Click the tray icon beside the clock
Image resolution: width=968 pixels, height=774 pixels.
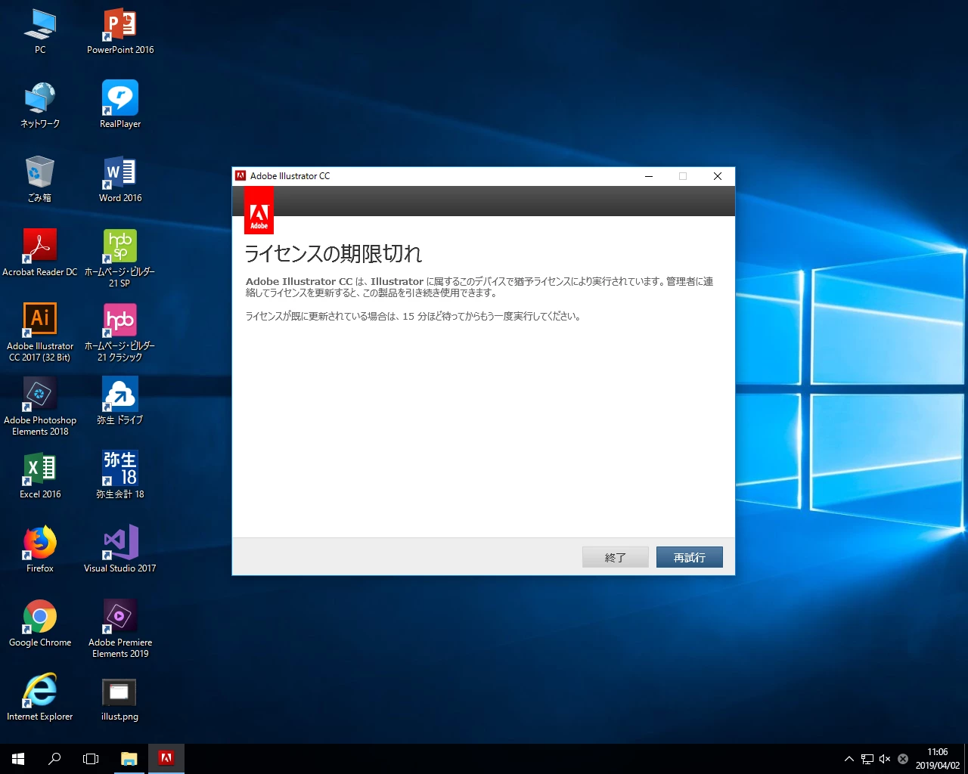pyautogui.click(x=903, y=759)
